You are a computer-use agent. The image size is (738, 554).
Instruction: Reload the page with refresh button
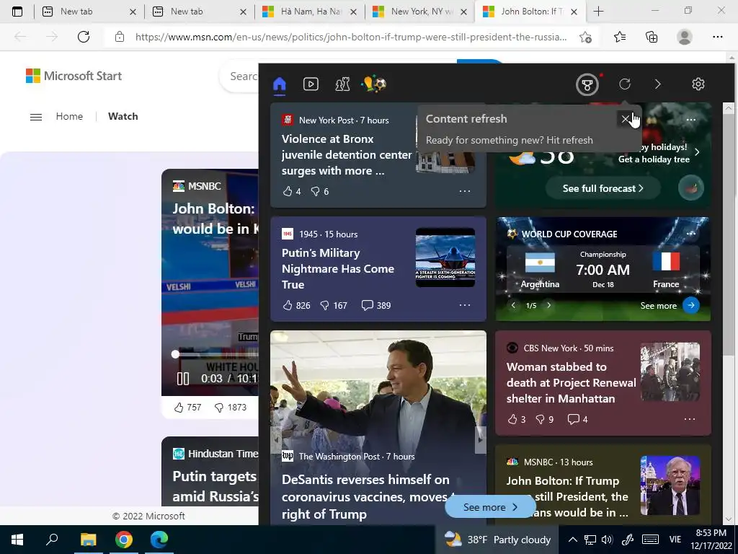coord(84,37)
